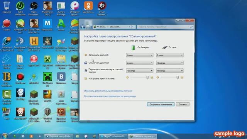Switch to the Skype taskbar window
The height and width of the screenshot is (139, 247).
click(113, 136)
